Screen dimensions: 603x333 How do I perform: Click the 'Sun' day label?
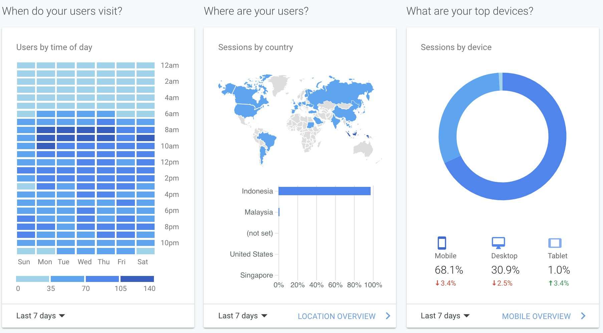pyautogui.click(x=24, y=262)
